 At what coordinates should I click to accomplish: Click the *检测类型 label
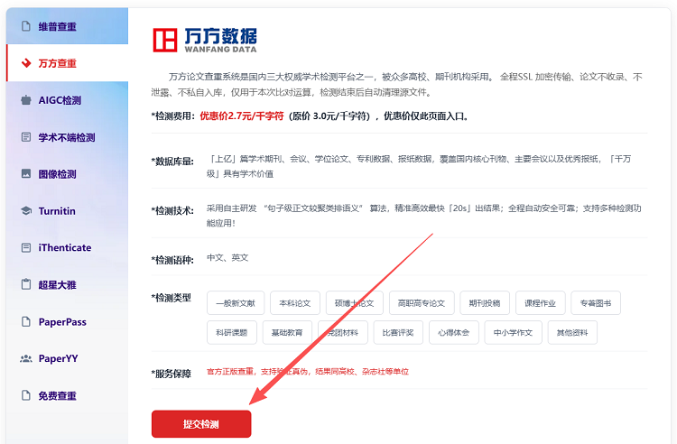click(x=171, y=298)
